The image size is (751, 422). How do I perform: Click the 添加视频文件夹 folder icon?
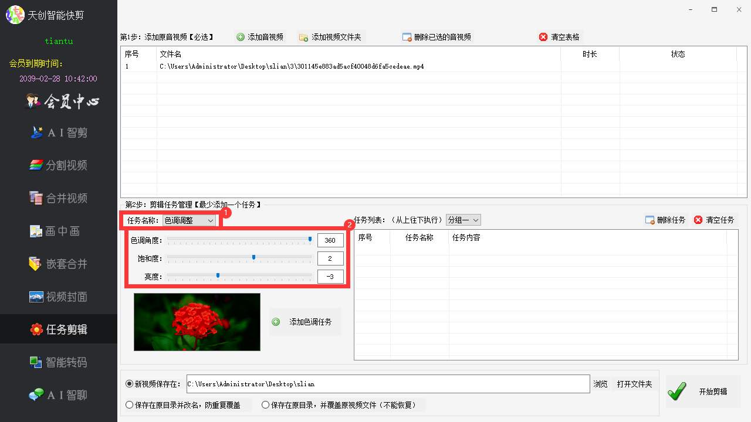(303, 37)
